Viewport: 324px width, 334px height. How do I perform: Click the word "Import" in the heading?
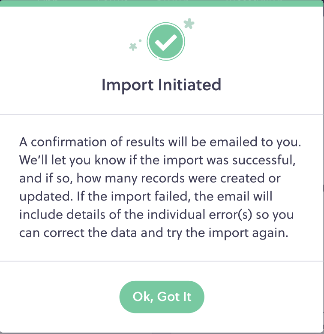click(x=128, y=85)
